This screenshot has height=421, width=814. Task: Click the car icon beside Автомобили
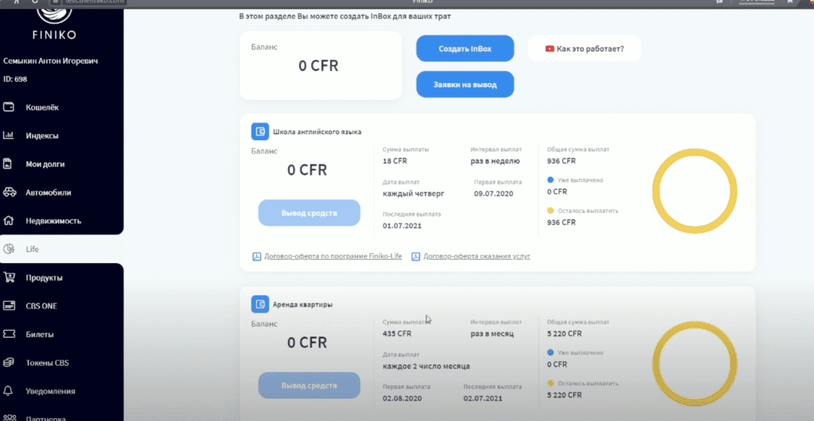tap(9, 192)
